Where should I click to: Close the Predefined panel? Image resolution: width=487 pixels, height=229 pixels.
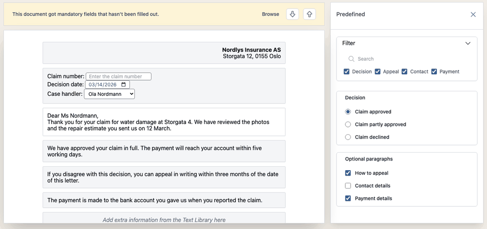click(473, 15)
